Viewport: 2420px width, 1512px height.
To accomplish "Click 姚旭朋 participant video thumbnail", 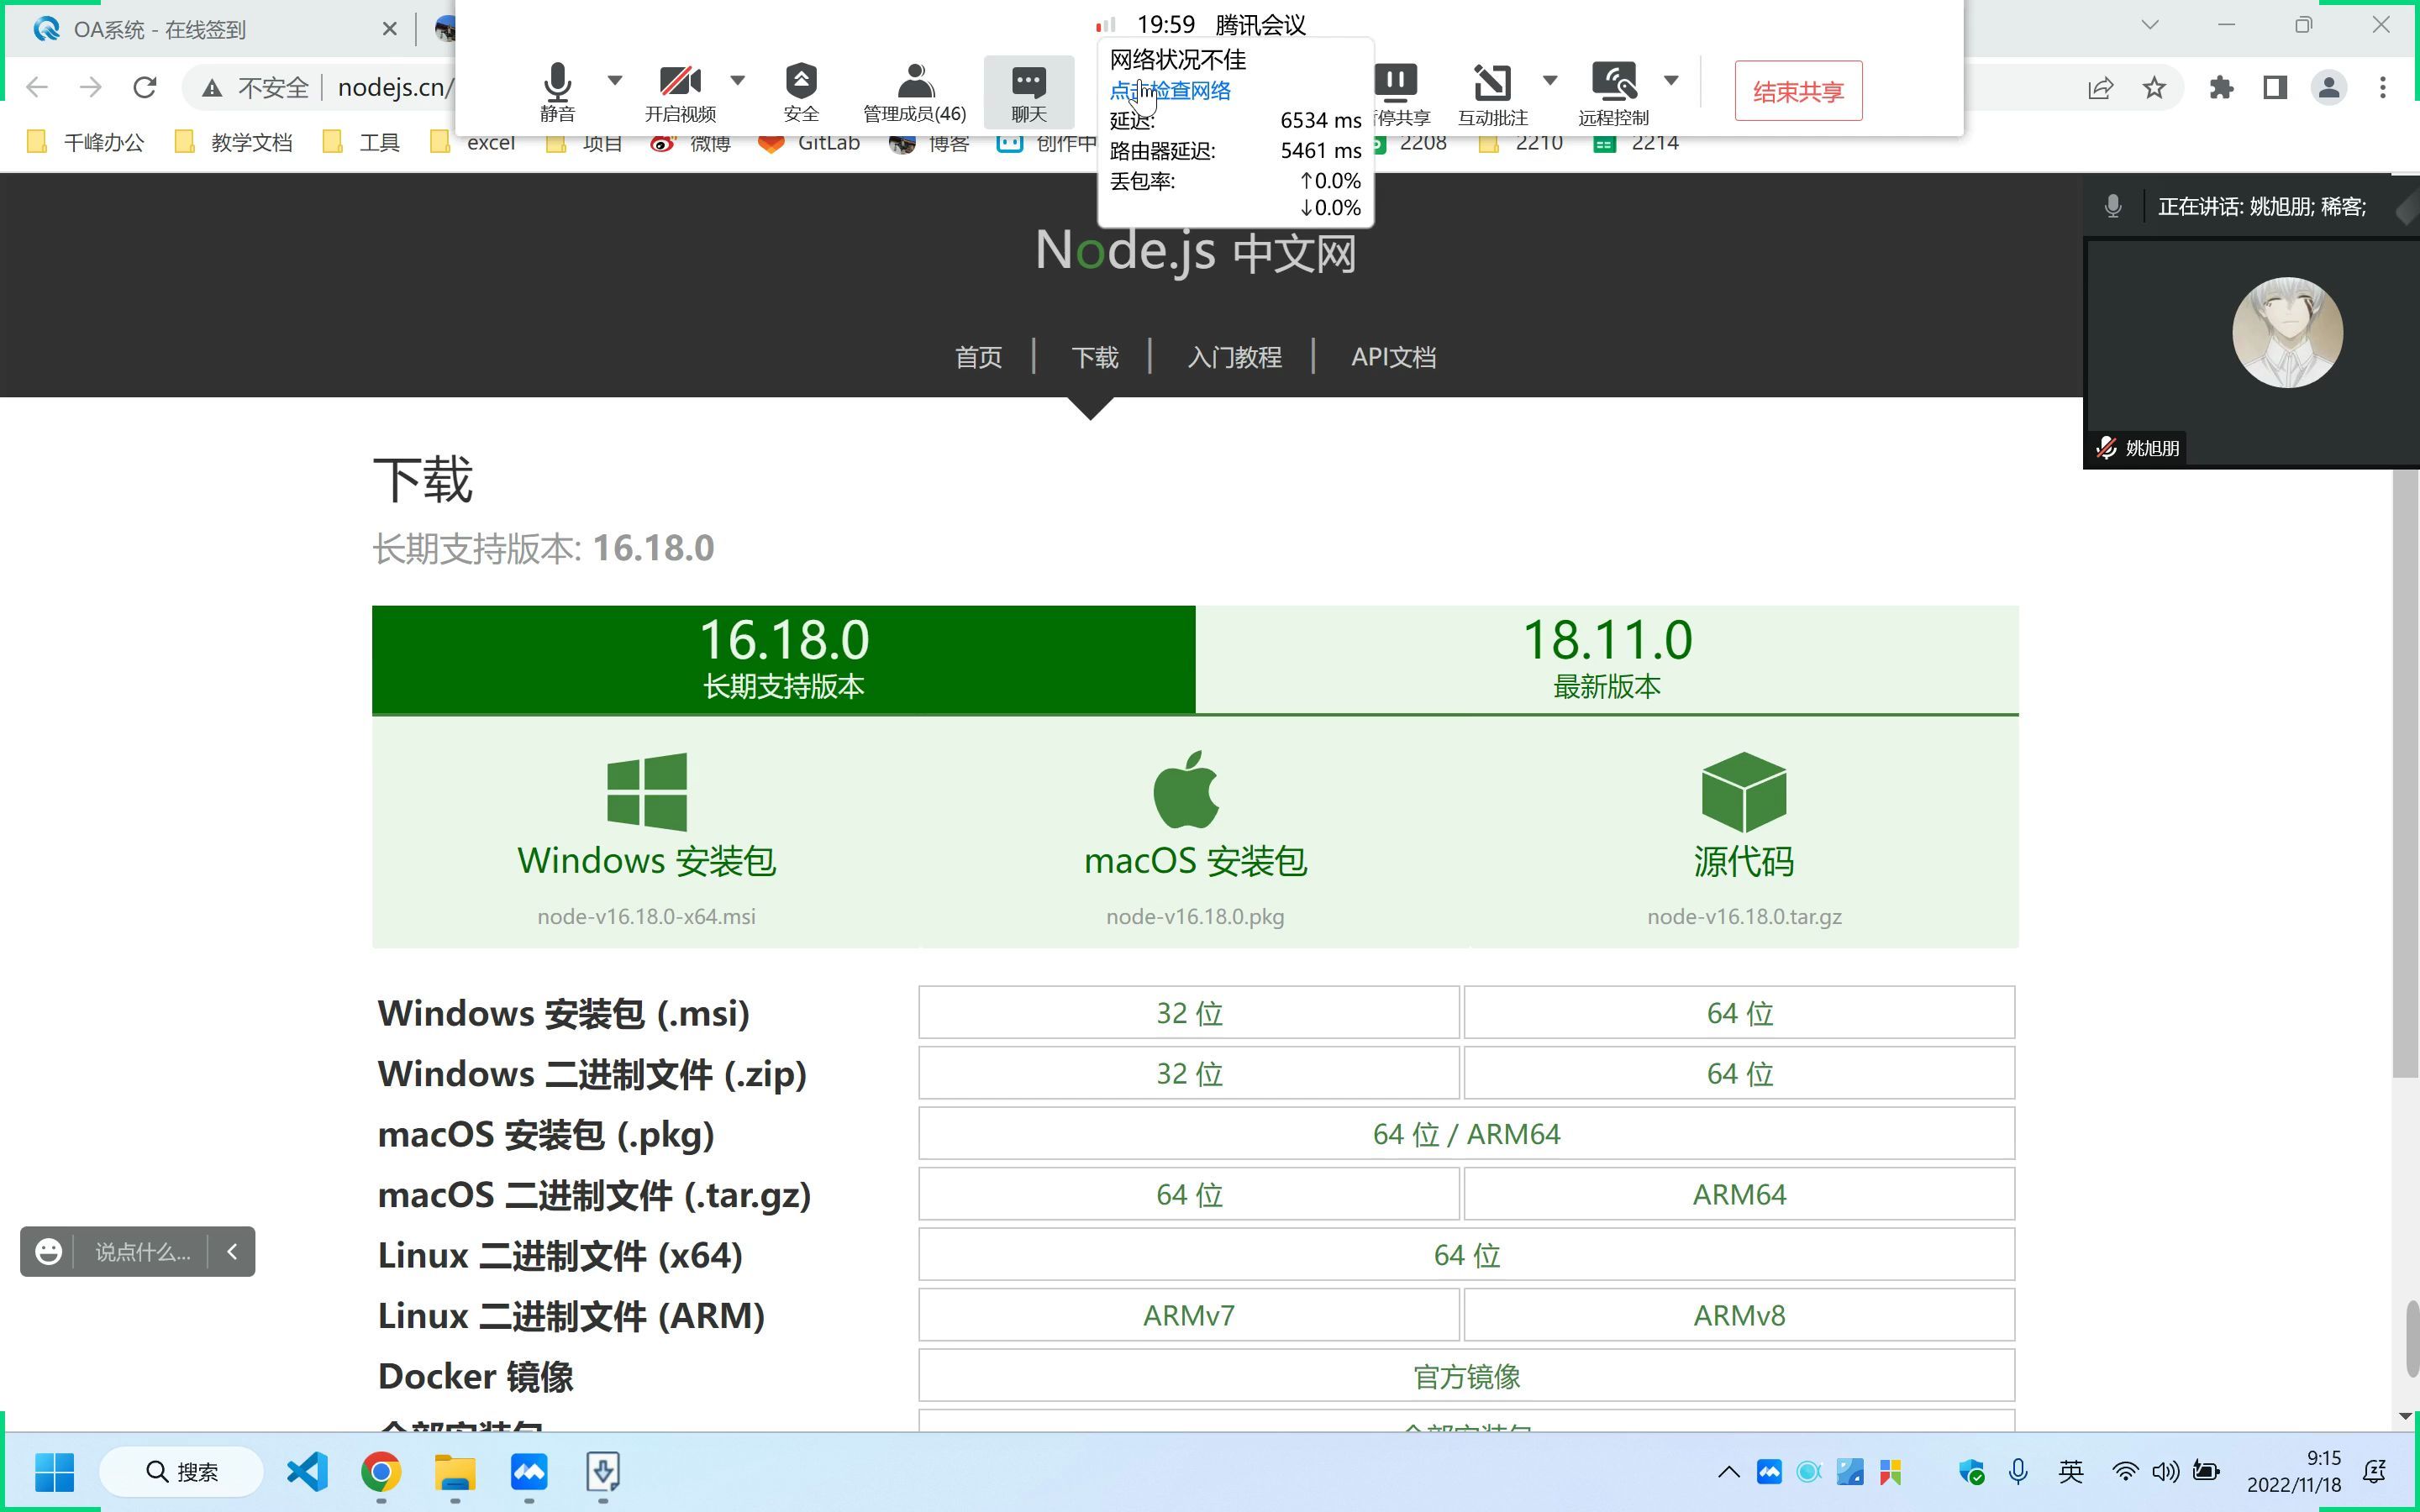I will pyautogui.click(x=2252, y=352).
